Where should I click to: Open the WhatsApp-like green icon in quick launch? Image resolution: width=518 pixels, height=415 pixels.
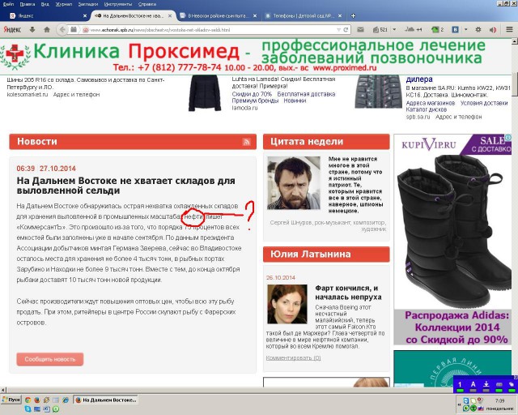point(56,409)
